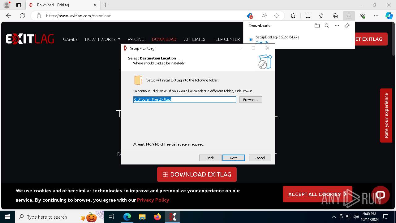This screenshot has width=396, height=223.
Task: Open Task View on taskbar
Action: tap(111, 217)
